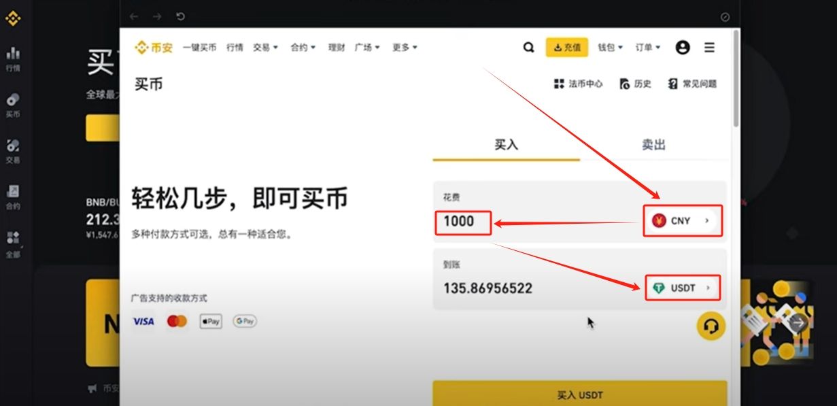Expand the USDT coin selector

coord(683,288)
